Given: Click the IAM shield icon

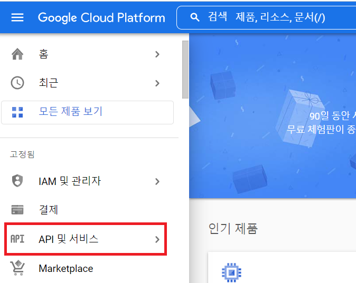Looking at the screenshot, I should click(x=17, y=181).
